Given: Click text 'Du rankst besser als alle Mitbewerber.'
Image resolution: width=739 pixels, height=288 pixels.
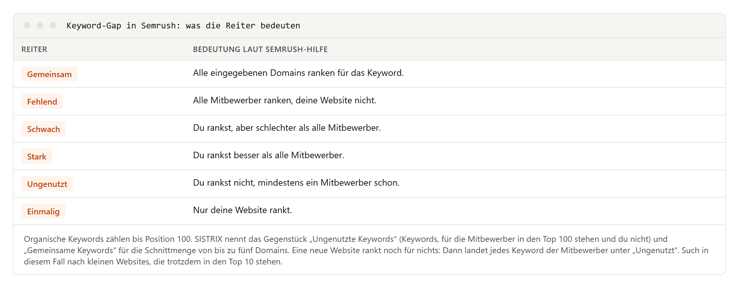Looking at the screenshot, I should [268, 155].
